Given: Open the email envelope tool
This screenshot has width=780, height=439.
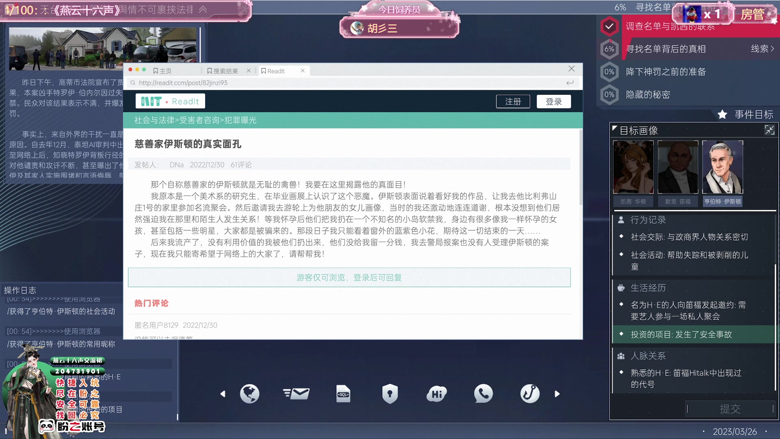Looking at the screenshot, I should tap(296, 393).
